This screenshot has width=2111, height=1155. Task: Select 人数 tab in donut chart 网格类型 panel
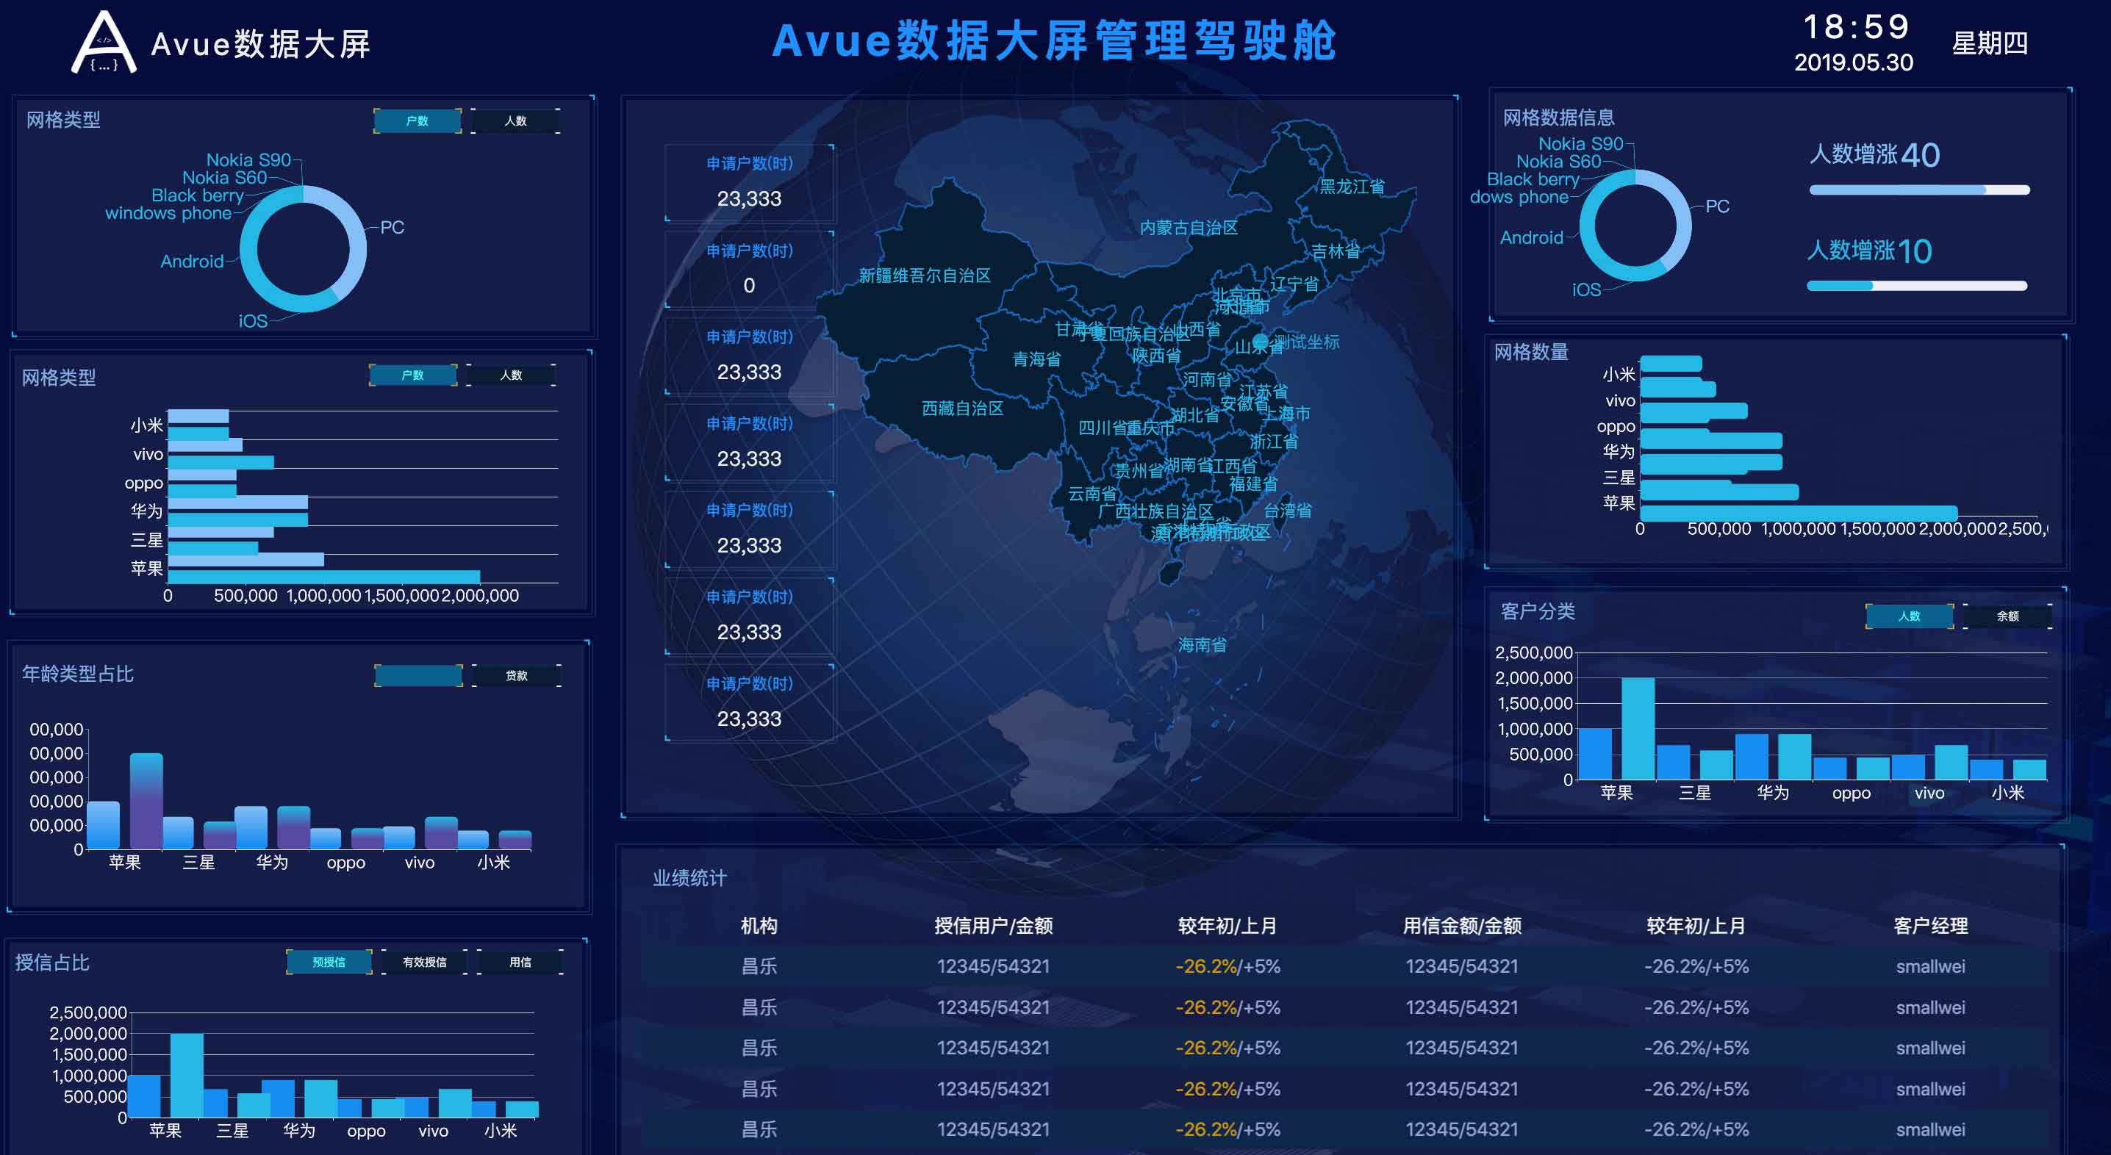515,121
